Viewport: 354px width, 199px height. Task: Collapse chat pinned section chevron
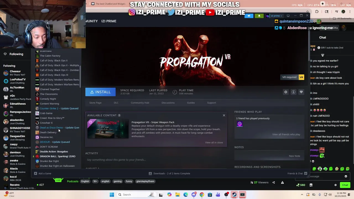(322, 55)
